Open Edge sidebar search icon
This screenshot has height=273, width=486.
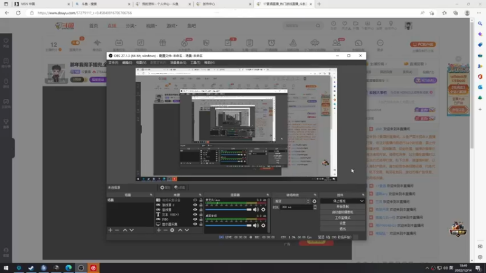[480, 24]
